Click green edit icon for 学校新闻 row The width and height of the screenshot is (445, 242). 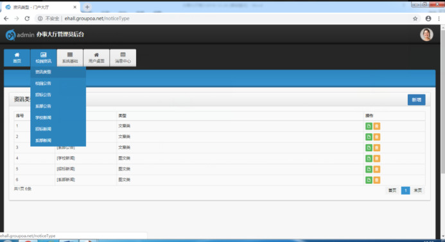[x=369, y=159]
